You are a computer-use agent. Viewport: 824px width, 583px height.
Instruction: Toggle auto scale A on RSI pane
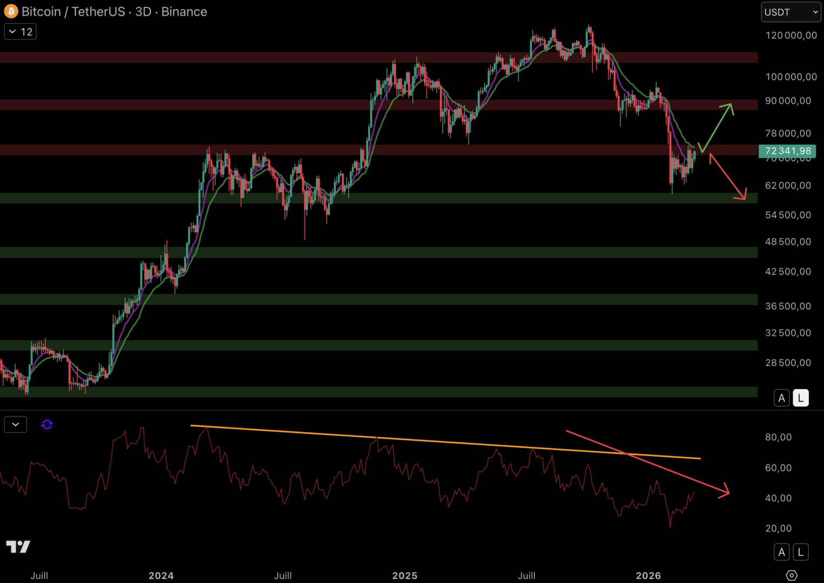pyautogui.click(x=781, y=552)
